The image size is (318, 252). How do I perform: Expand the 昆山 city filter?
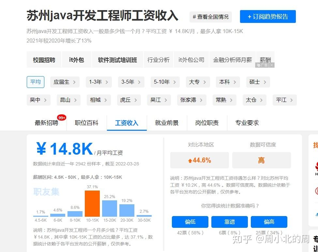pyautogui.click(x=68, y=100)
